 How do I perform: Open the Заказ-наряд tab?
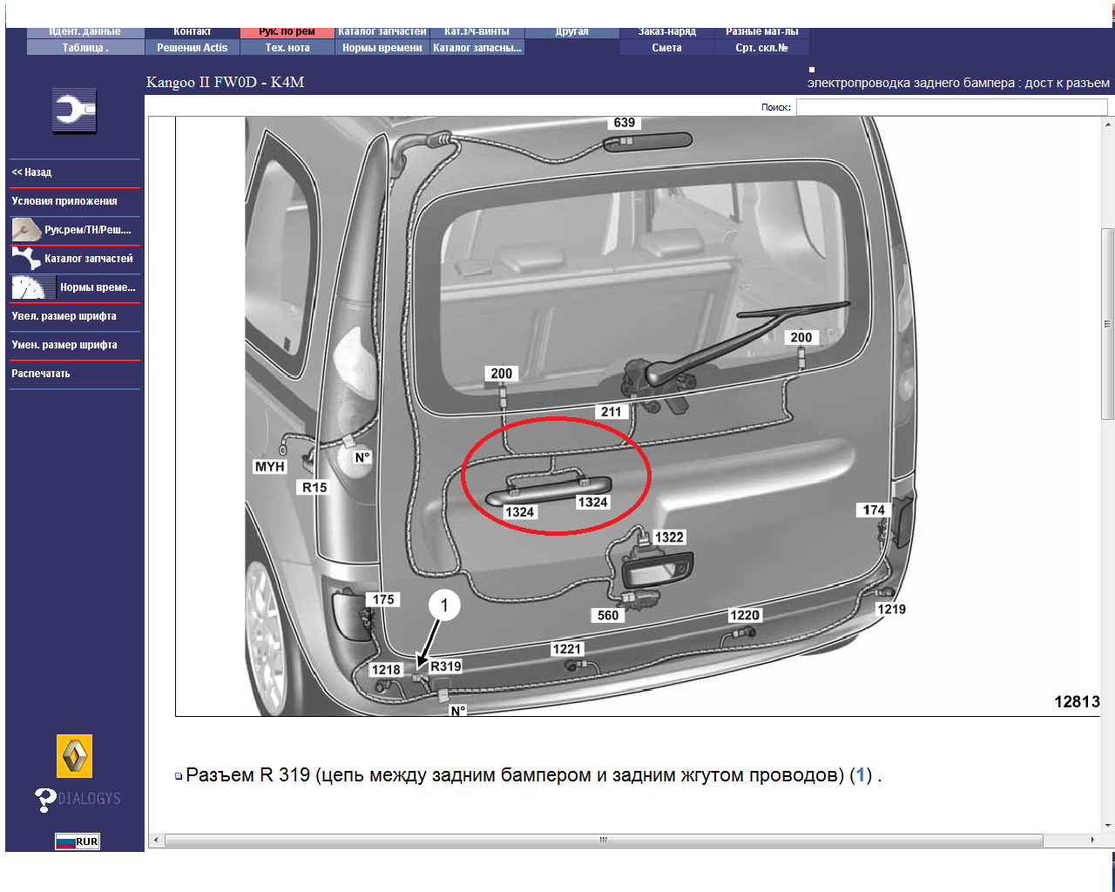click(x=667, y=32)
